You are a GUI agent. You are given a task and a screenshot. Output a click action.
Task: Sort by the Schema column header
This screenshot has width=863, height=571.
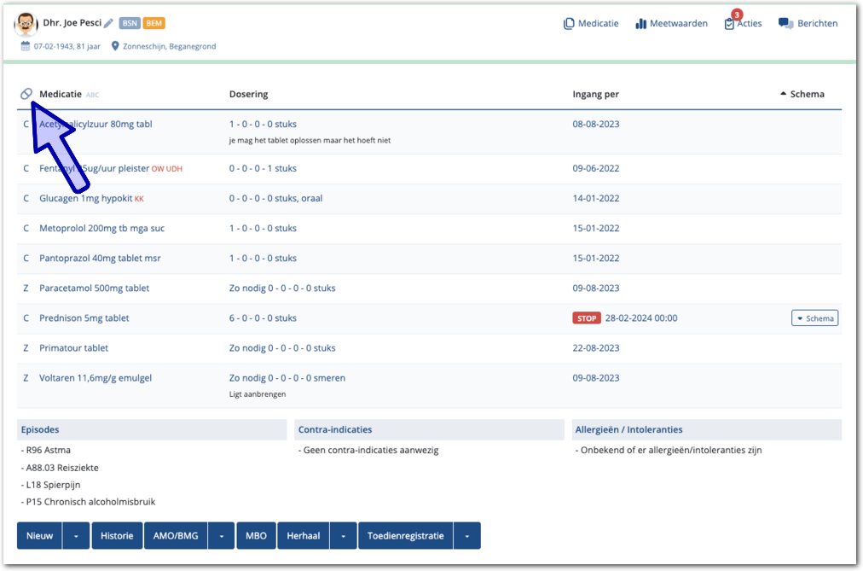coord(802,94)
